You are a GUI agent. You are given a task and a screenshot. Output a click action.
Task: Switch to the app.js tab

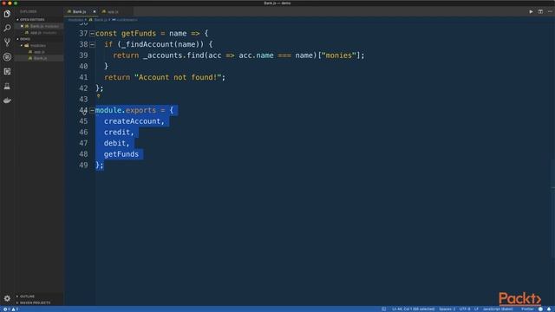point(113,11)
